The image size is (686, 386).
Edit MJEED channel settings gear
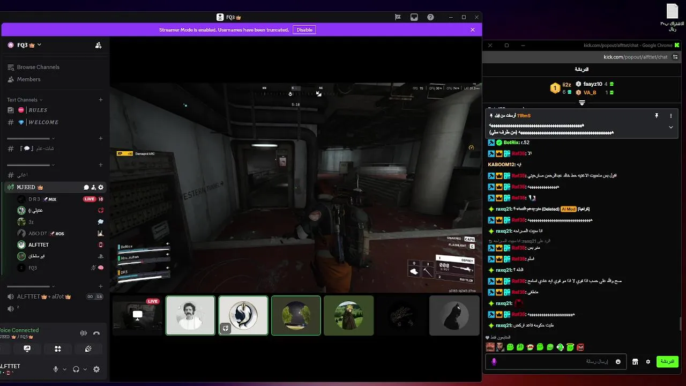[100, 187]
